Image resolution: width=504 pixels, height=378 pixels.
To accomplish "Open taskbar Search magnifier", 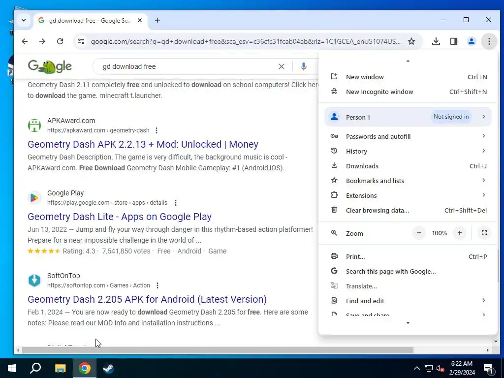I will 35,368.
